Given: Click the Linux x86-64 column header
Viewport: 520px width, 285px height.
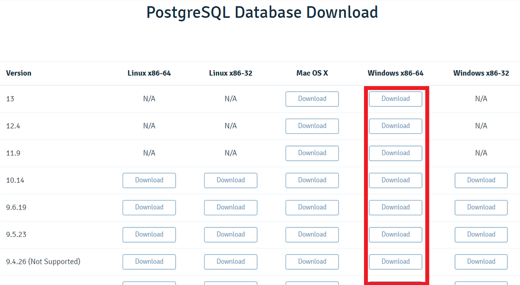Looking at the screenshot, I should tap(149, 73).
